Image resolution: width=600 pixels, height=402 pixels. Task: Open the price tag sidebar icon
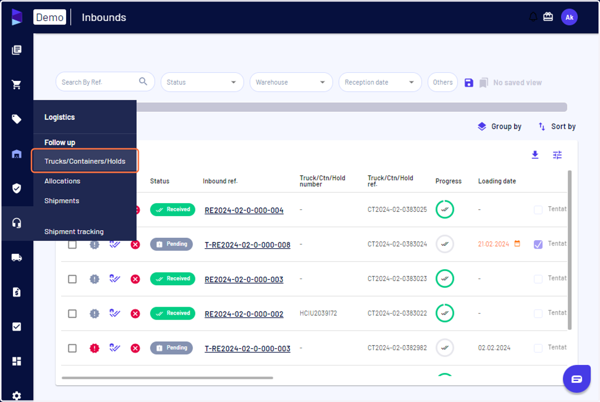point(16,119)
